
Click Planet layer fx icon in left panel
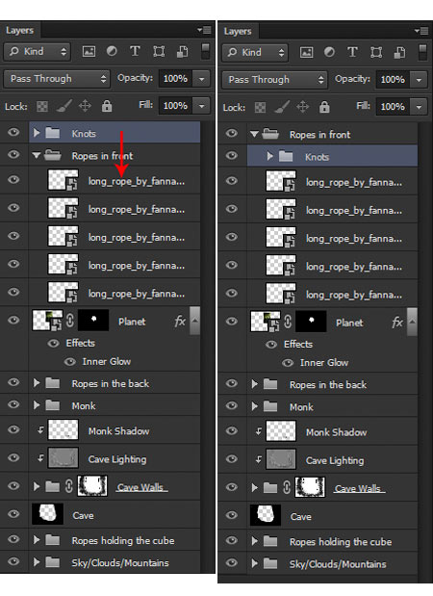tap(180, 322)
